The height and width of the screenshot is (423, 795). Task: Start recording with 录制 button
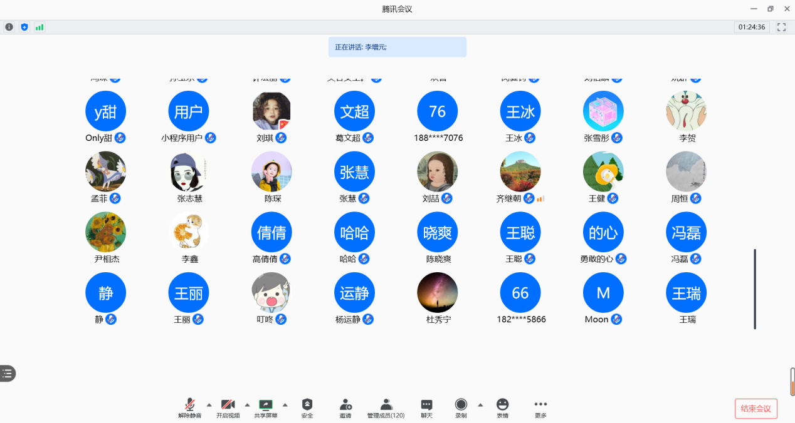pos(461,408)
